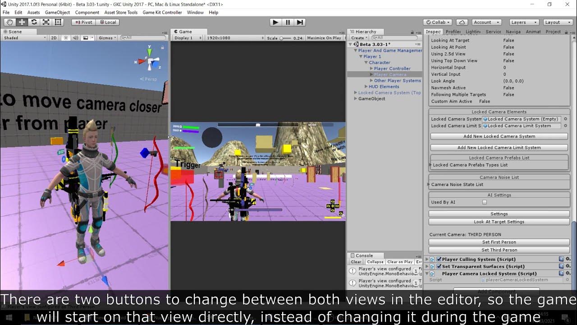The height and width of the screenshot is (325, 577).
Task: Switch to the Lighting tab
Action: 473,32
